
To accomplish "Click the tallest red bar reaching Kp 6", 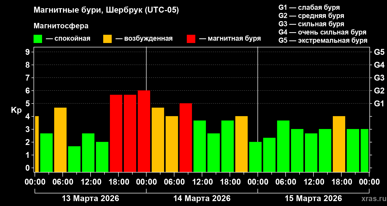I will pyautogui.click(x=144, y=131).
